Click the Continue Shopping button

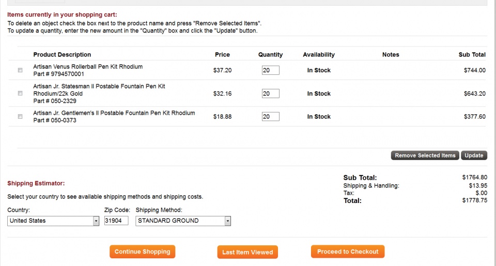pos(142,252)
